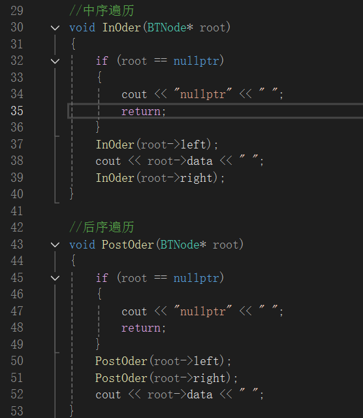Click BTNode type in the PostOder signature
This screenshot has height=418, width=363.
coord(180,245)
